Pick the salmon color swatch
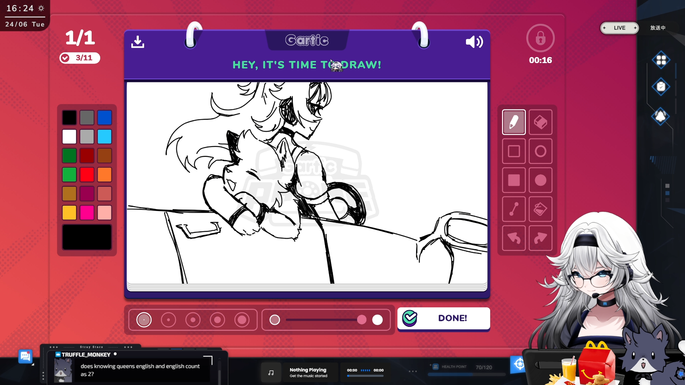The image size is (685, 385). pos(105,194)
